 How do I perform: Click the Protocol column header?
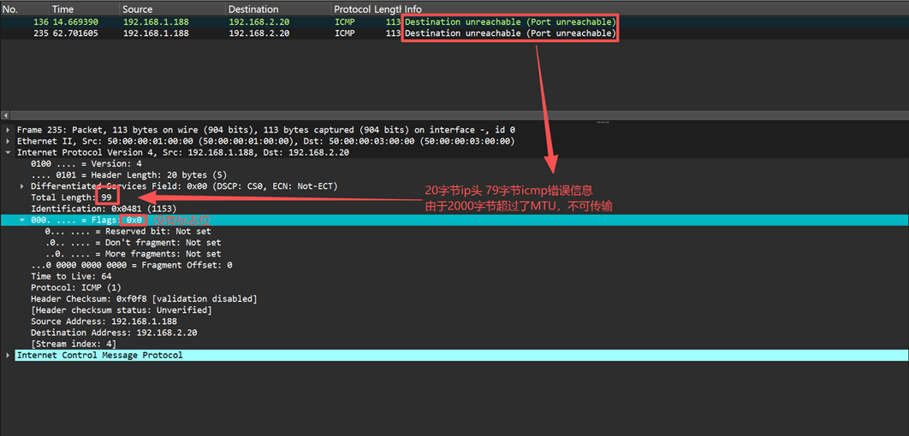tap(352, 9)
